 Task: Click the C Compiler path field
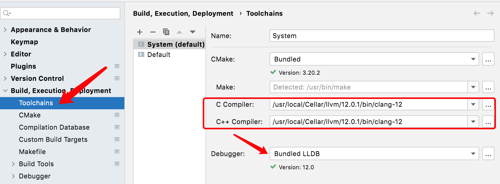(369, 104)
